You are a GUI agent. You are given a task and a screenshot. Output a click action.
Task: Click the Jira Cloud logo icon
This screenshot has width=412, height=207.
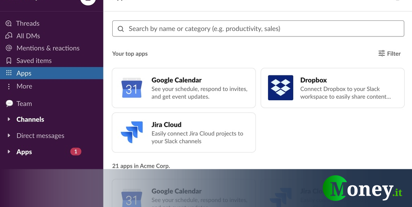point(132,132)
